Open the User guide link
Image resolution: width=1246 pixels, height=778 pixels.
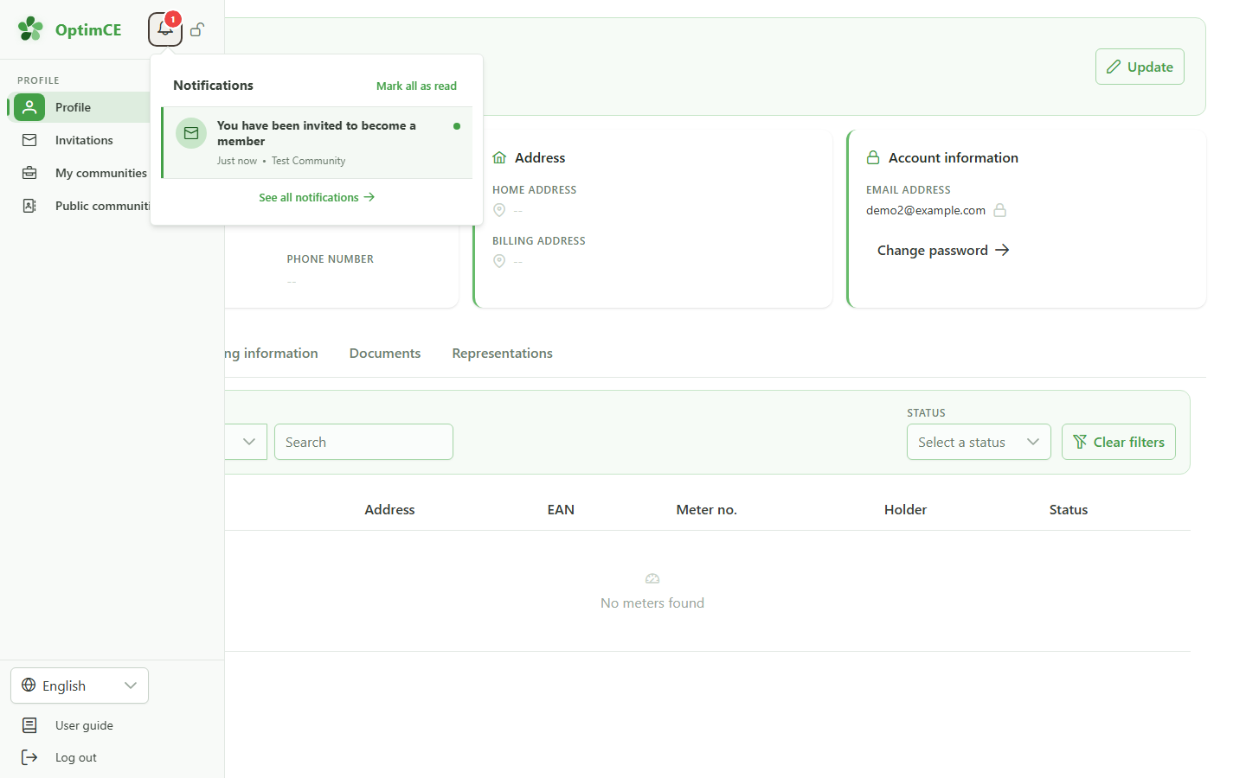click(x=84, y=725)
